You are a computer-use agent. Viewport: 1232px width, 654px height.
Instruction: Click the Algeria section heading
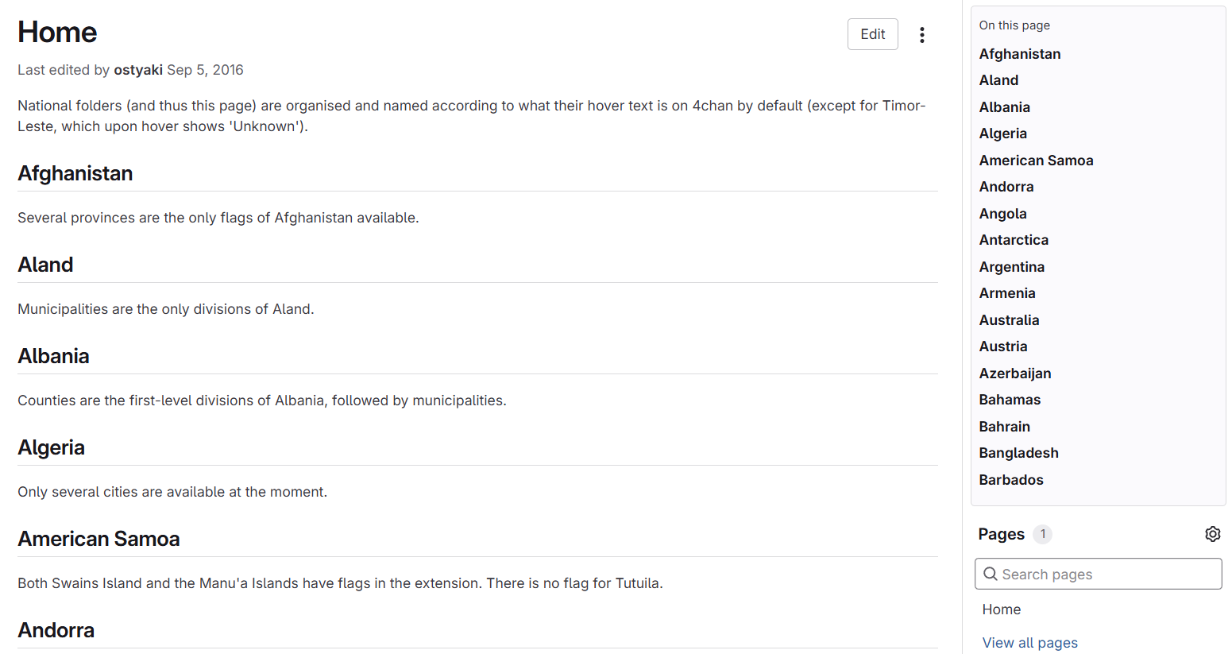(x=51, y=447)
